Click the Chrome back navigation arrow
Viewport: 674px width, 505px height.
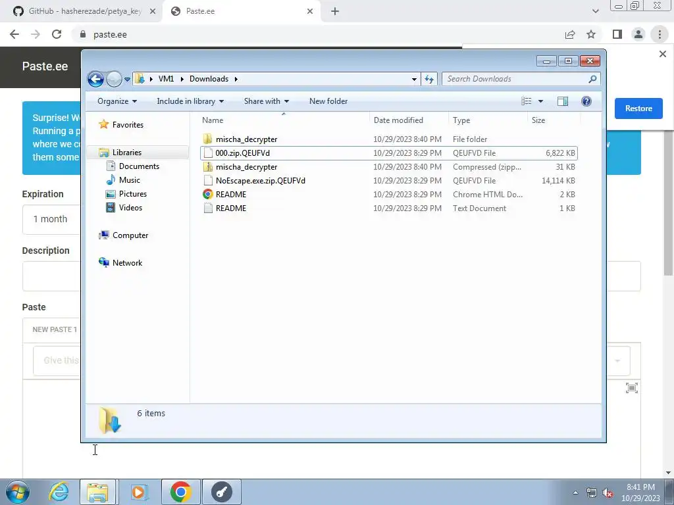point(14,34)
